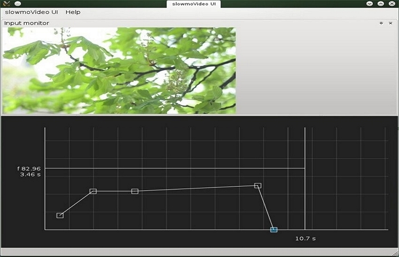Select the first curve node at lower left
The width and height of the screenshot is (399, 257).
click(60, 215)
